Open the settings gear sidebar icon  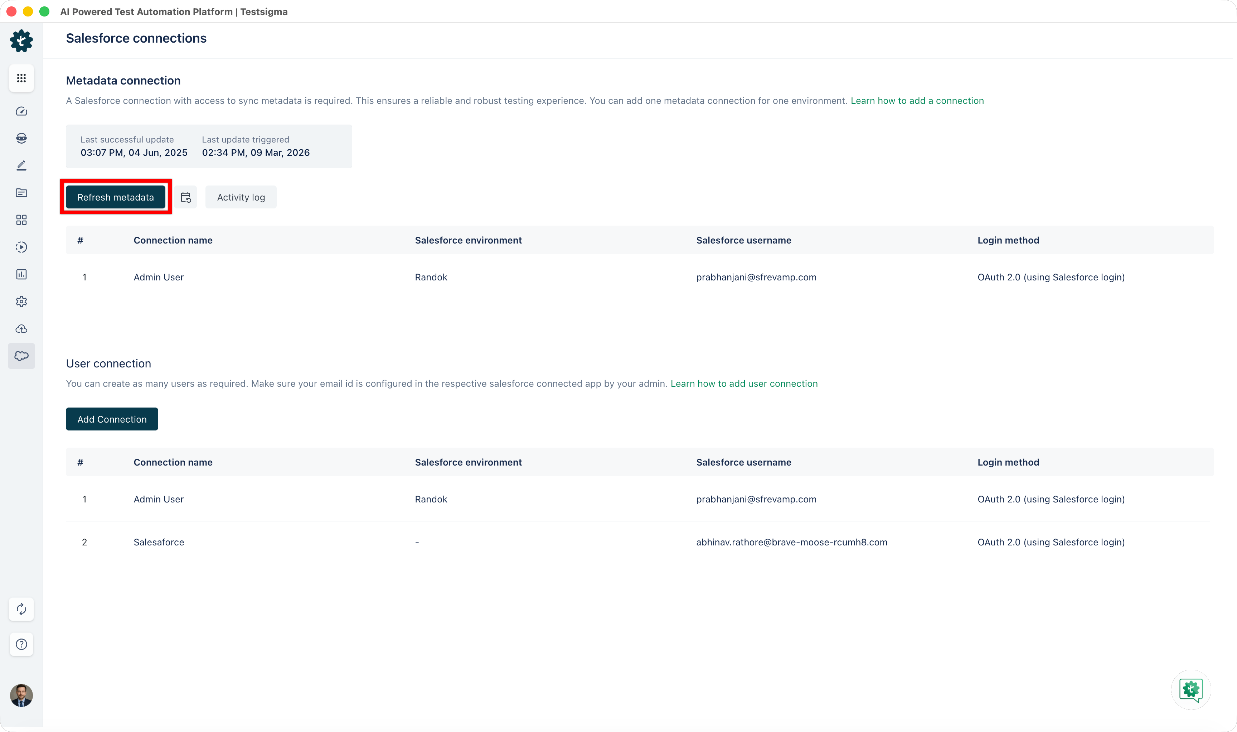pos(21,302)
